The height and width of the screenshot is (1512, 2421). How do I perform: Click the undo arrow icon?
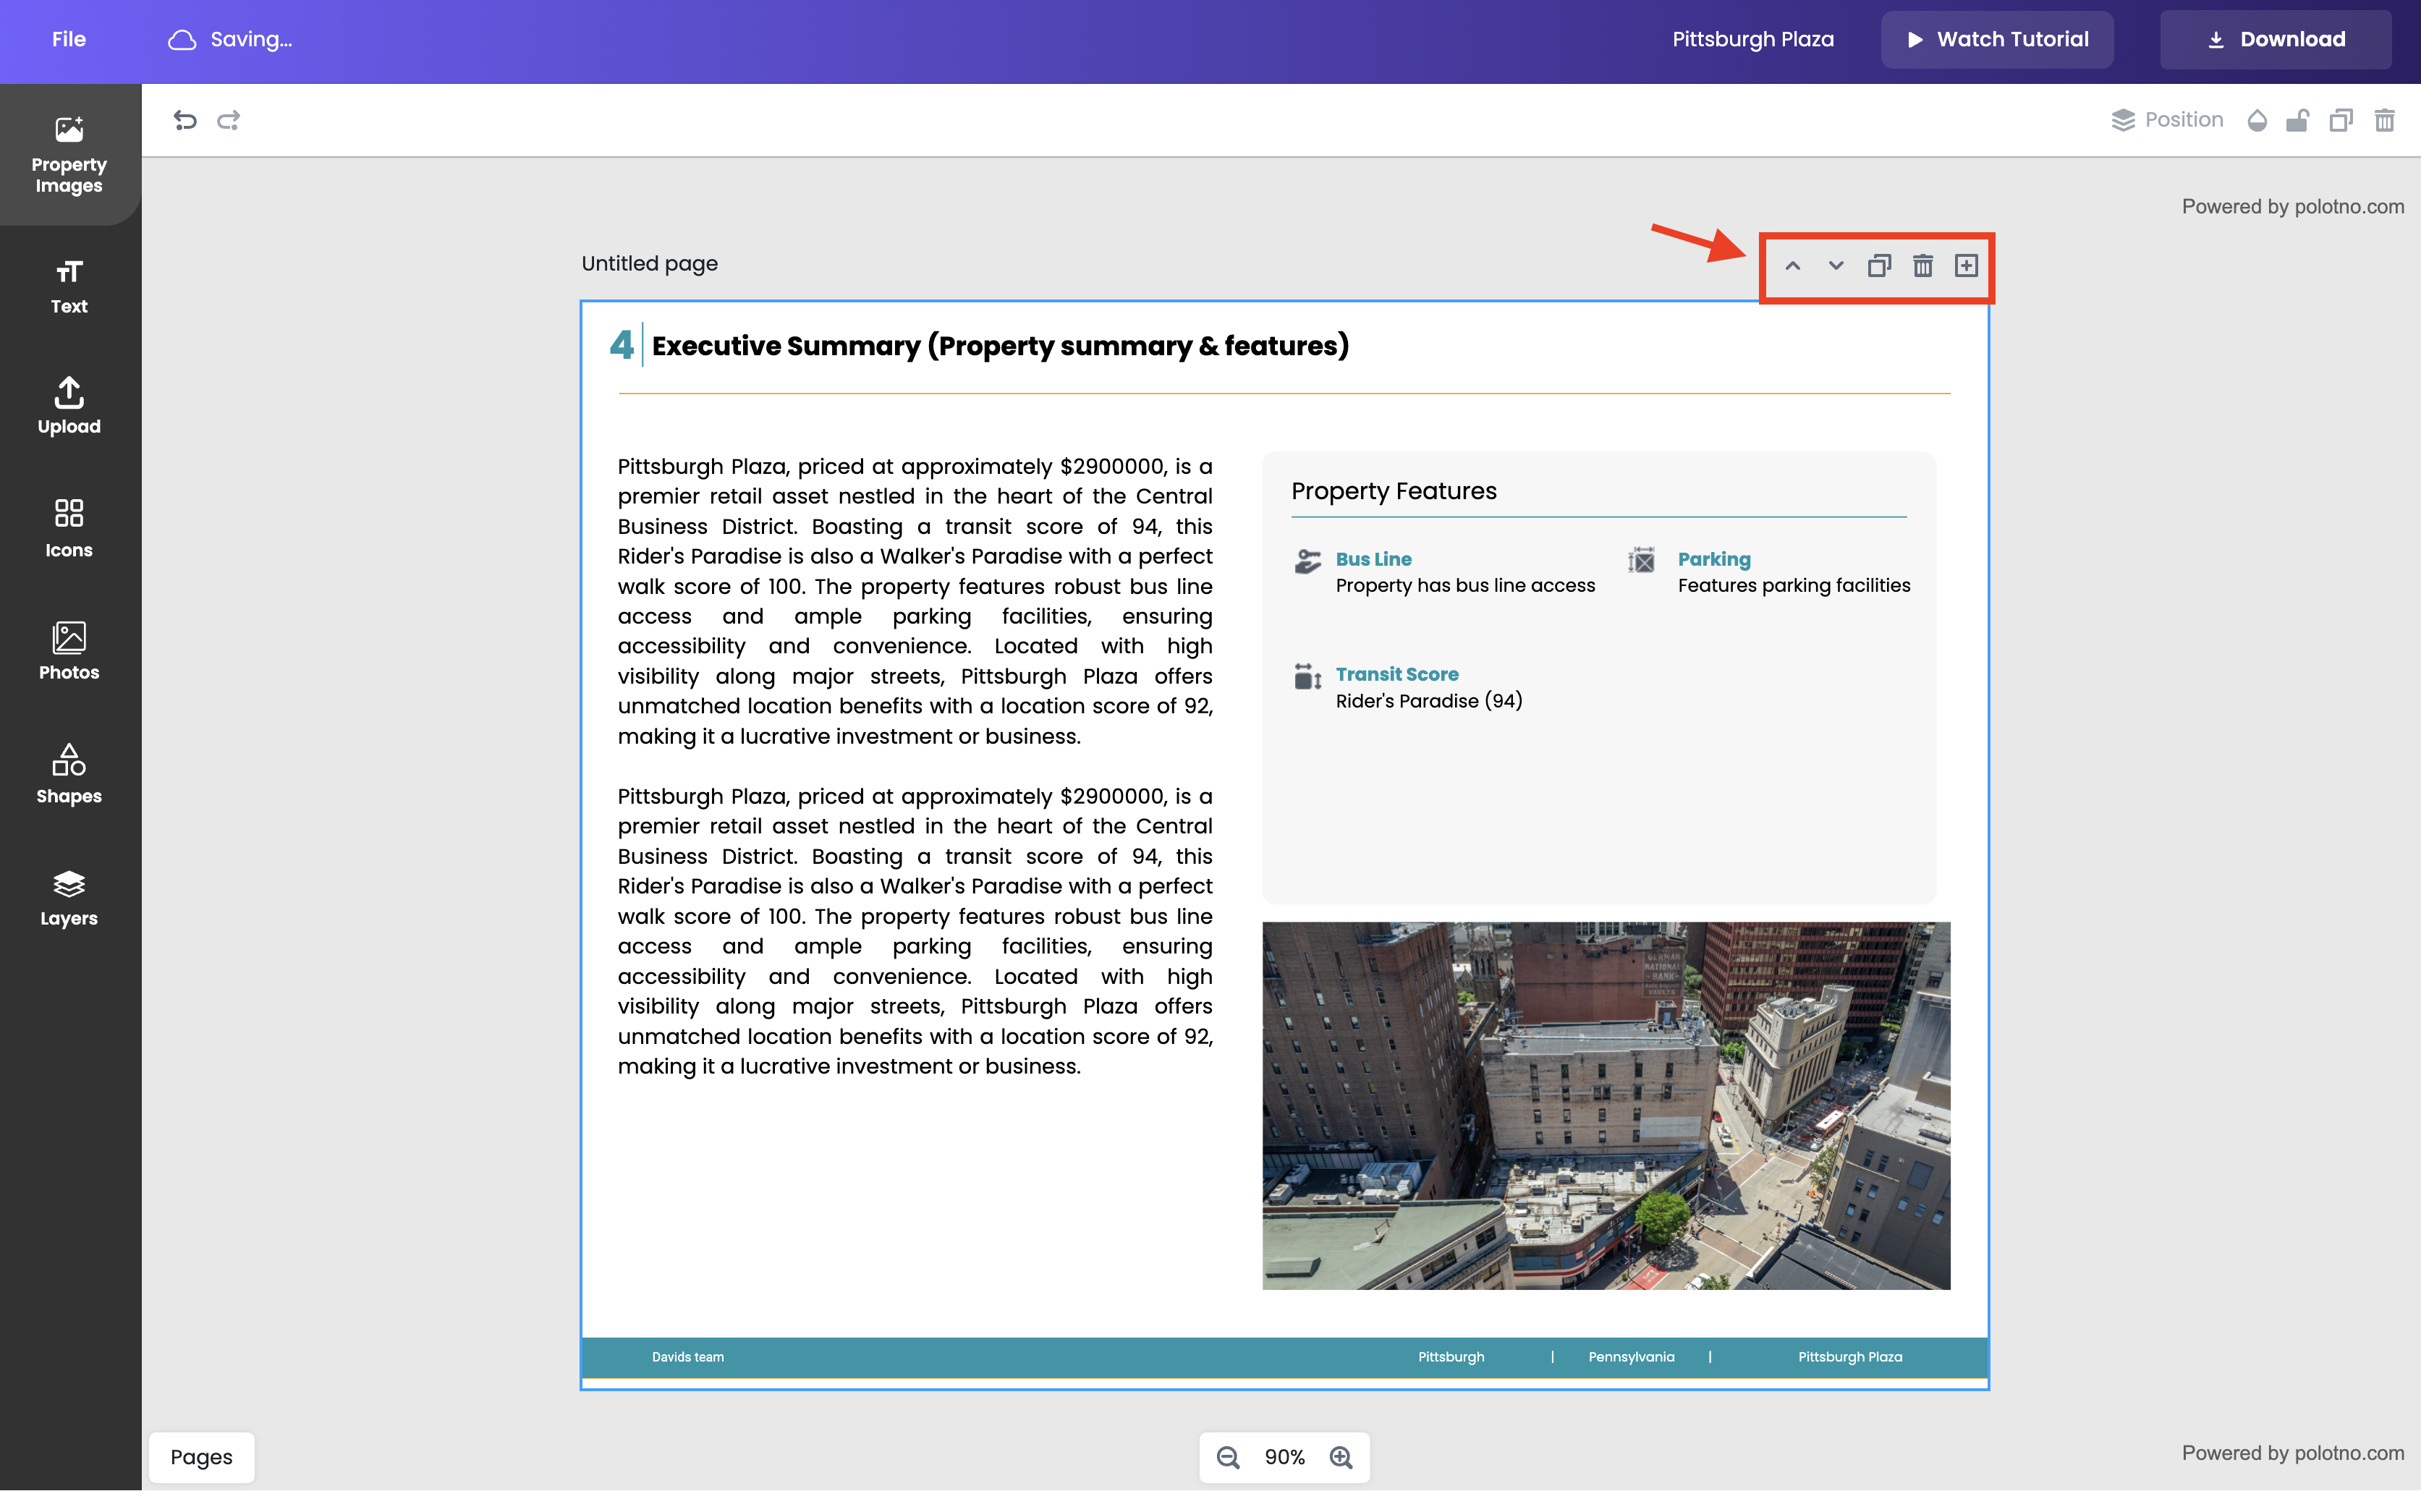click(x=185, y=120)
